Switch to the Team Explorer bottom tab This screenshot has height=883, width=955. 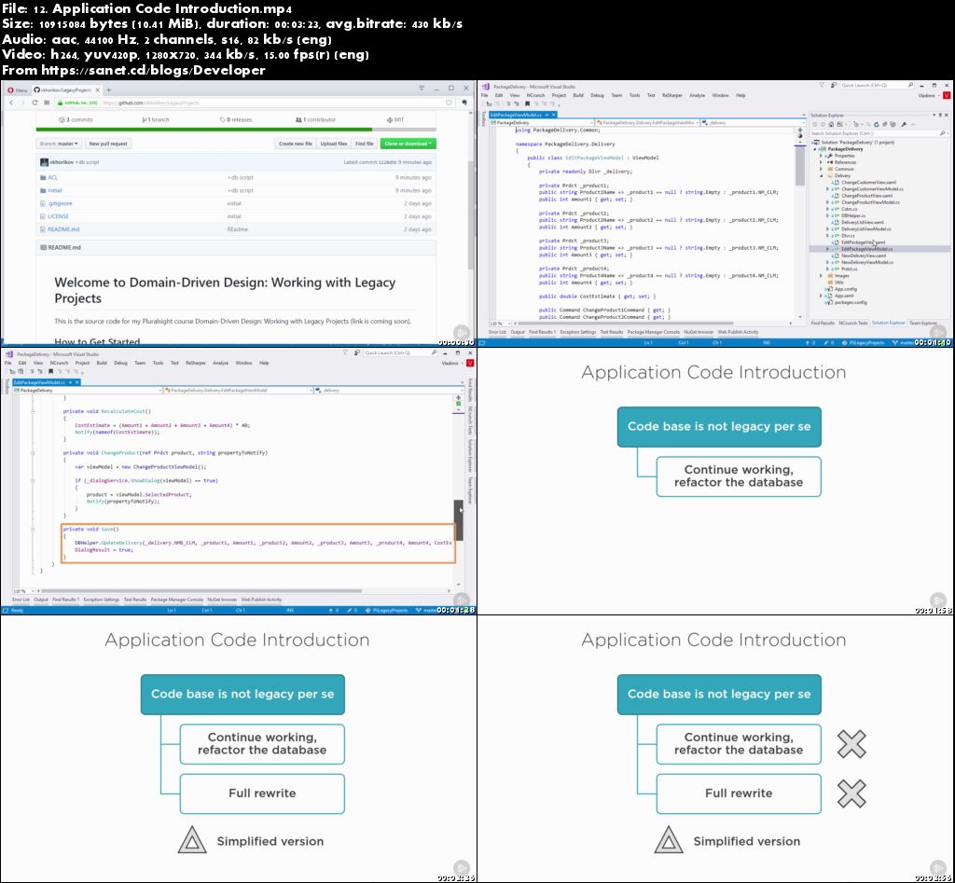coord(923,323)
